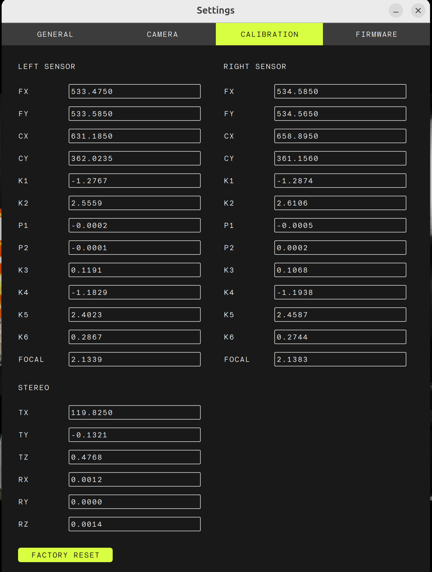
Task: Select the left sensor FOCAL field
Action: (134, 360)
